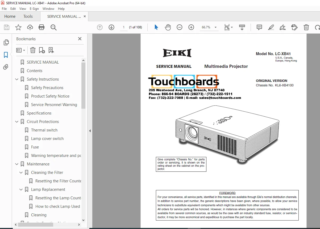Open the Service Personnel Warning bookmark
Viewport: 320px width, 229px height.
point(54,105)
